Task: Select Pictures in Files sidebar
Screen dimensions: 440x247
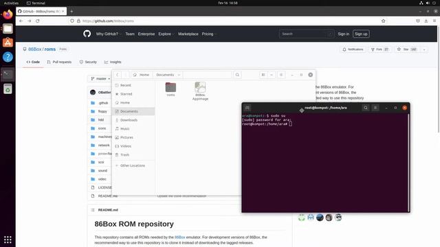Action: point(133,137)
